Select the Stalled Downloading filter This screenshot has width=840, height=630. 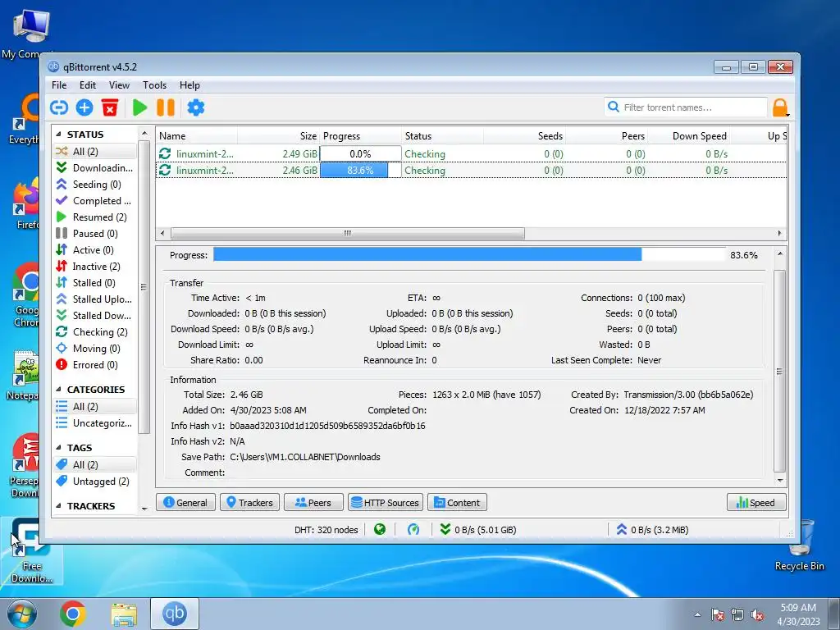tap(95, 316)
